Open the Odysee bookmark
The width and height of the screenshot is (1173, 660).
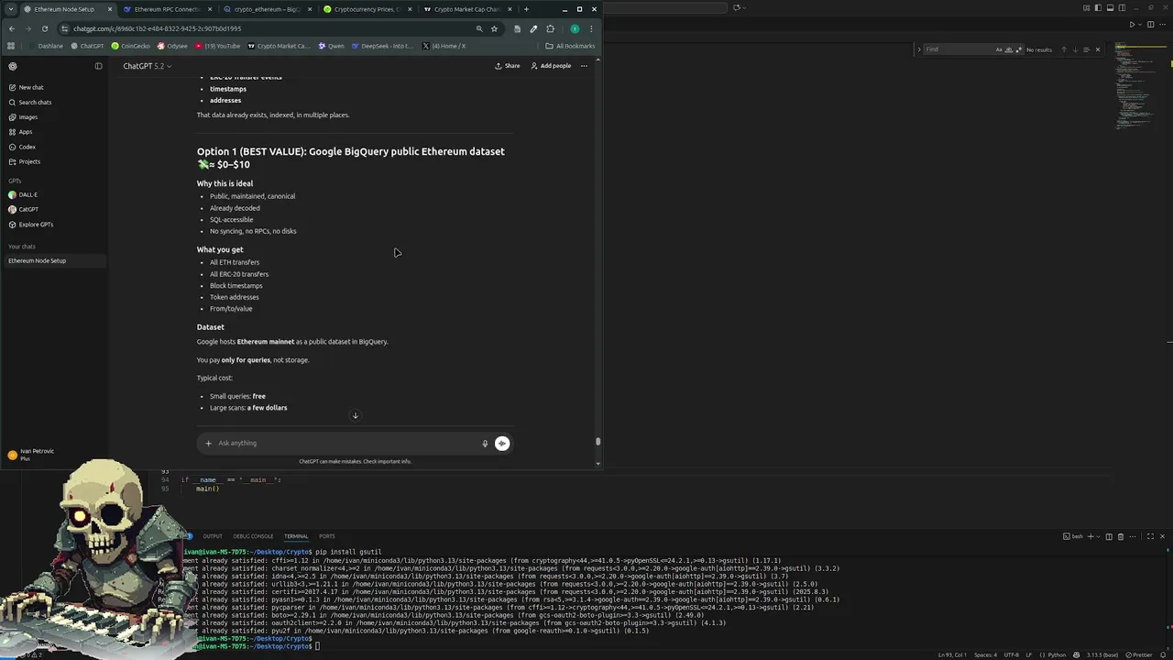click(172, 46)
